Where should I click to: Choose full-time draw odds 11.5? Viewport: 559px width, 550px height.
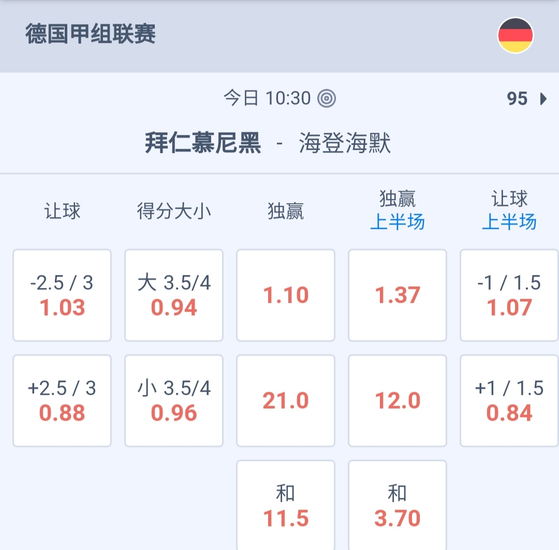click(286, 506)
